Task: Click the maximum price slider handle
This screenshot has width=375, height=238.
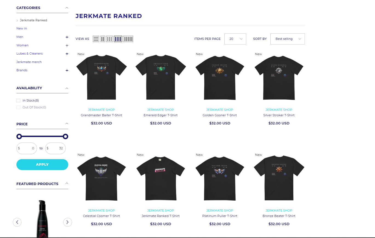Action: coord(65,136)
